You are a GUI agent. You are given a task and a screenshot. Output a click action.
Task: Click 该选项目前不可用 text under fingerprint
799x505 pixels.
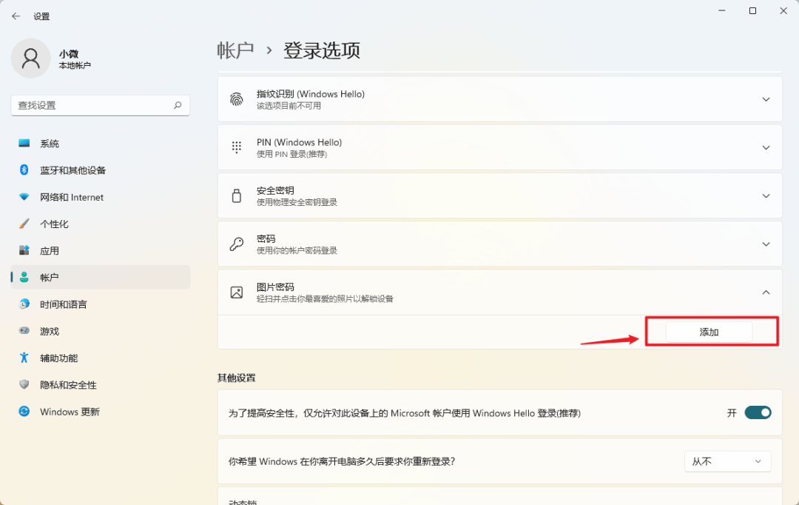289,106
